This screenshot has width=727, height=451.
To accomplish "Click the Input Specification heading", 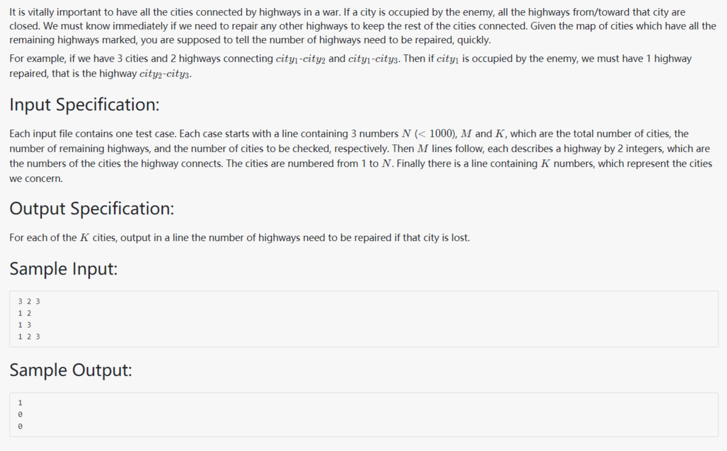I will coord(84,104).
